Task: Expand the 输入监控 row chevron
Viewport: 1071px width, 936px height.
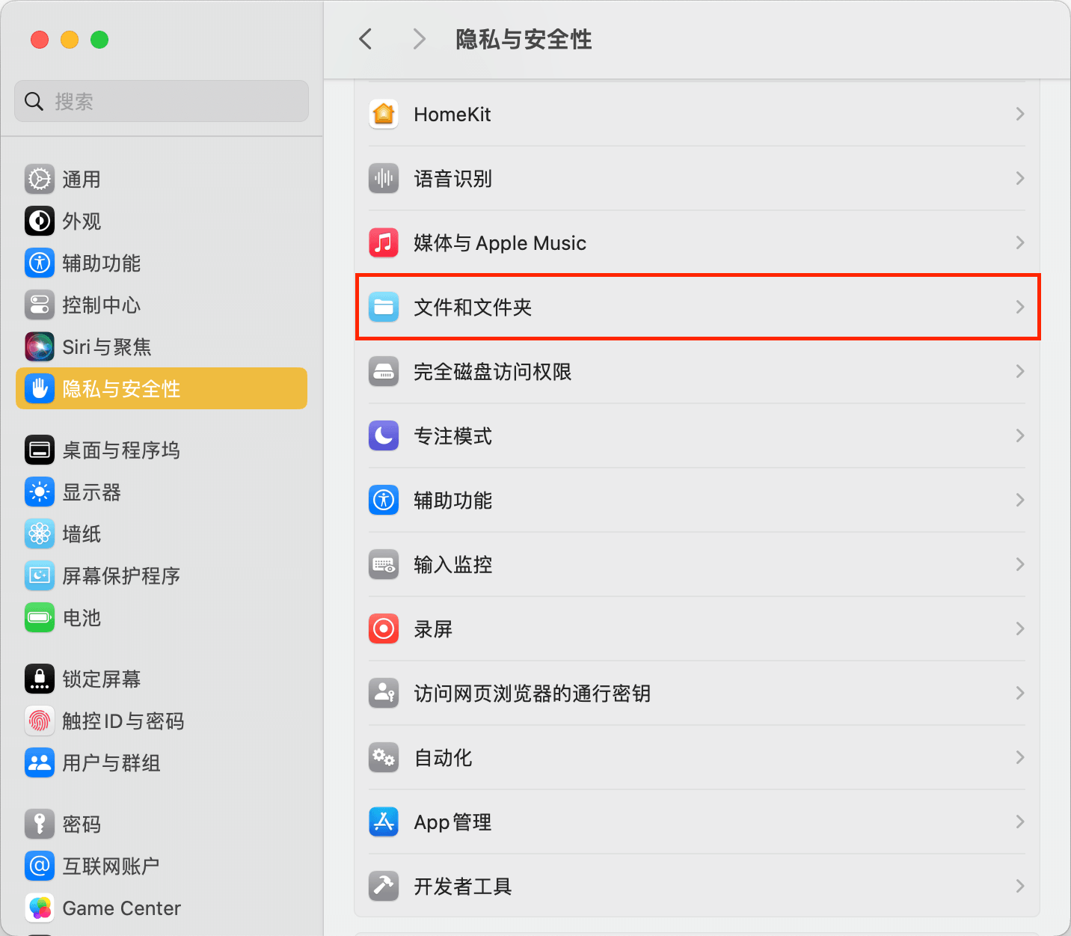Action: click(x=1020, y=565)
